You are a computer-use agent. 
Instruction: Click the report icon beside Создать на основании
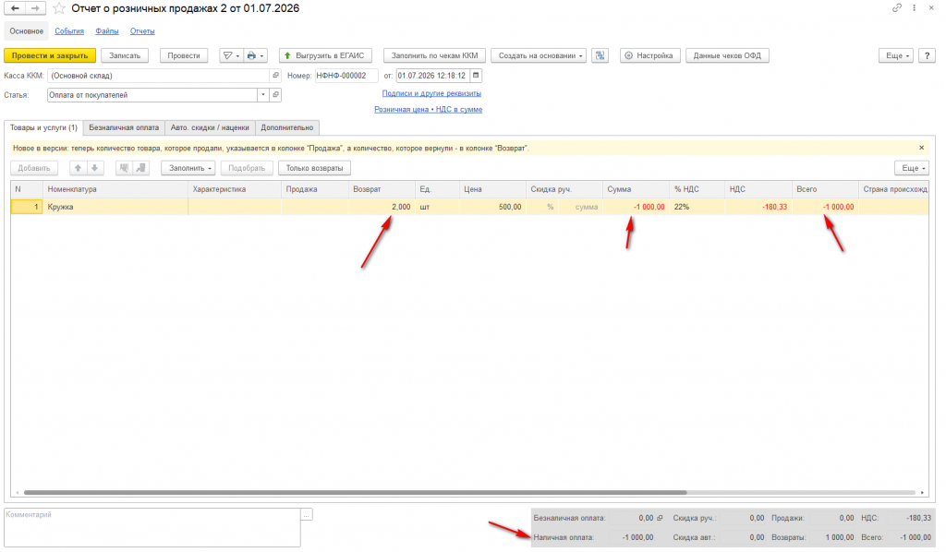tap(600, 55)
